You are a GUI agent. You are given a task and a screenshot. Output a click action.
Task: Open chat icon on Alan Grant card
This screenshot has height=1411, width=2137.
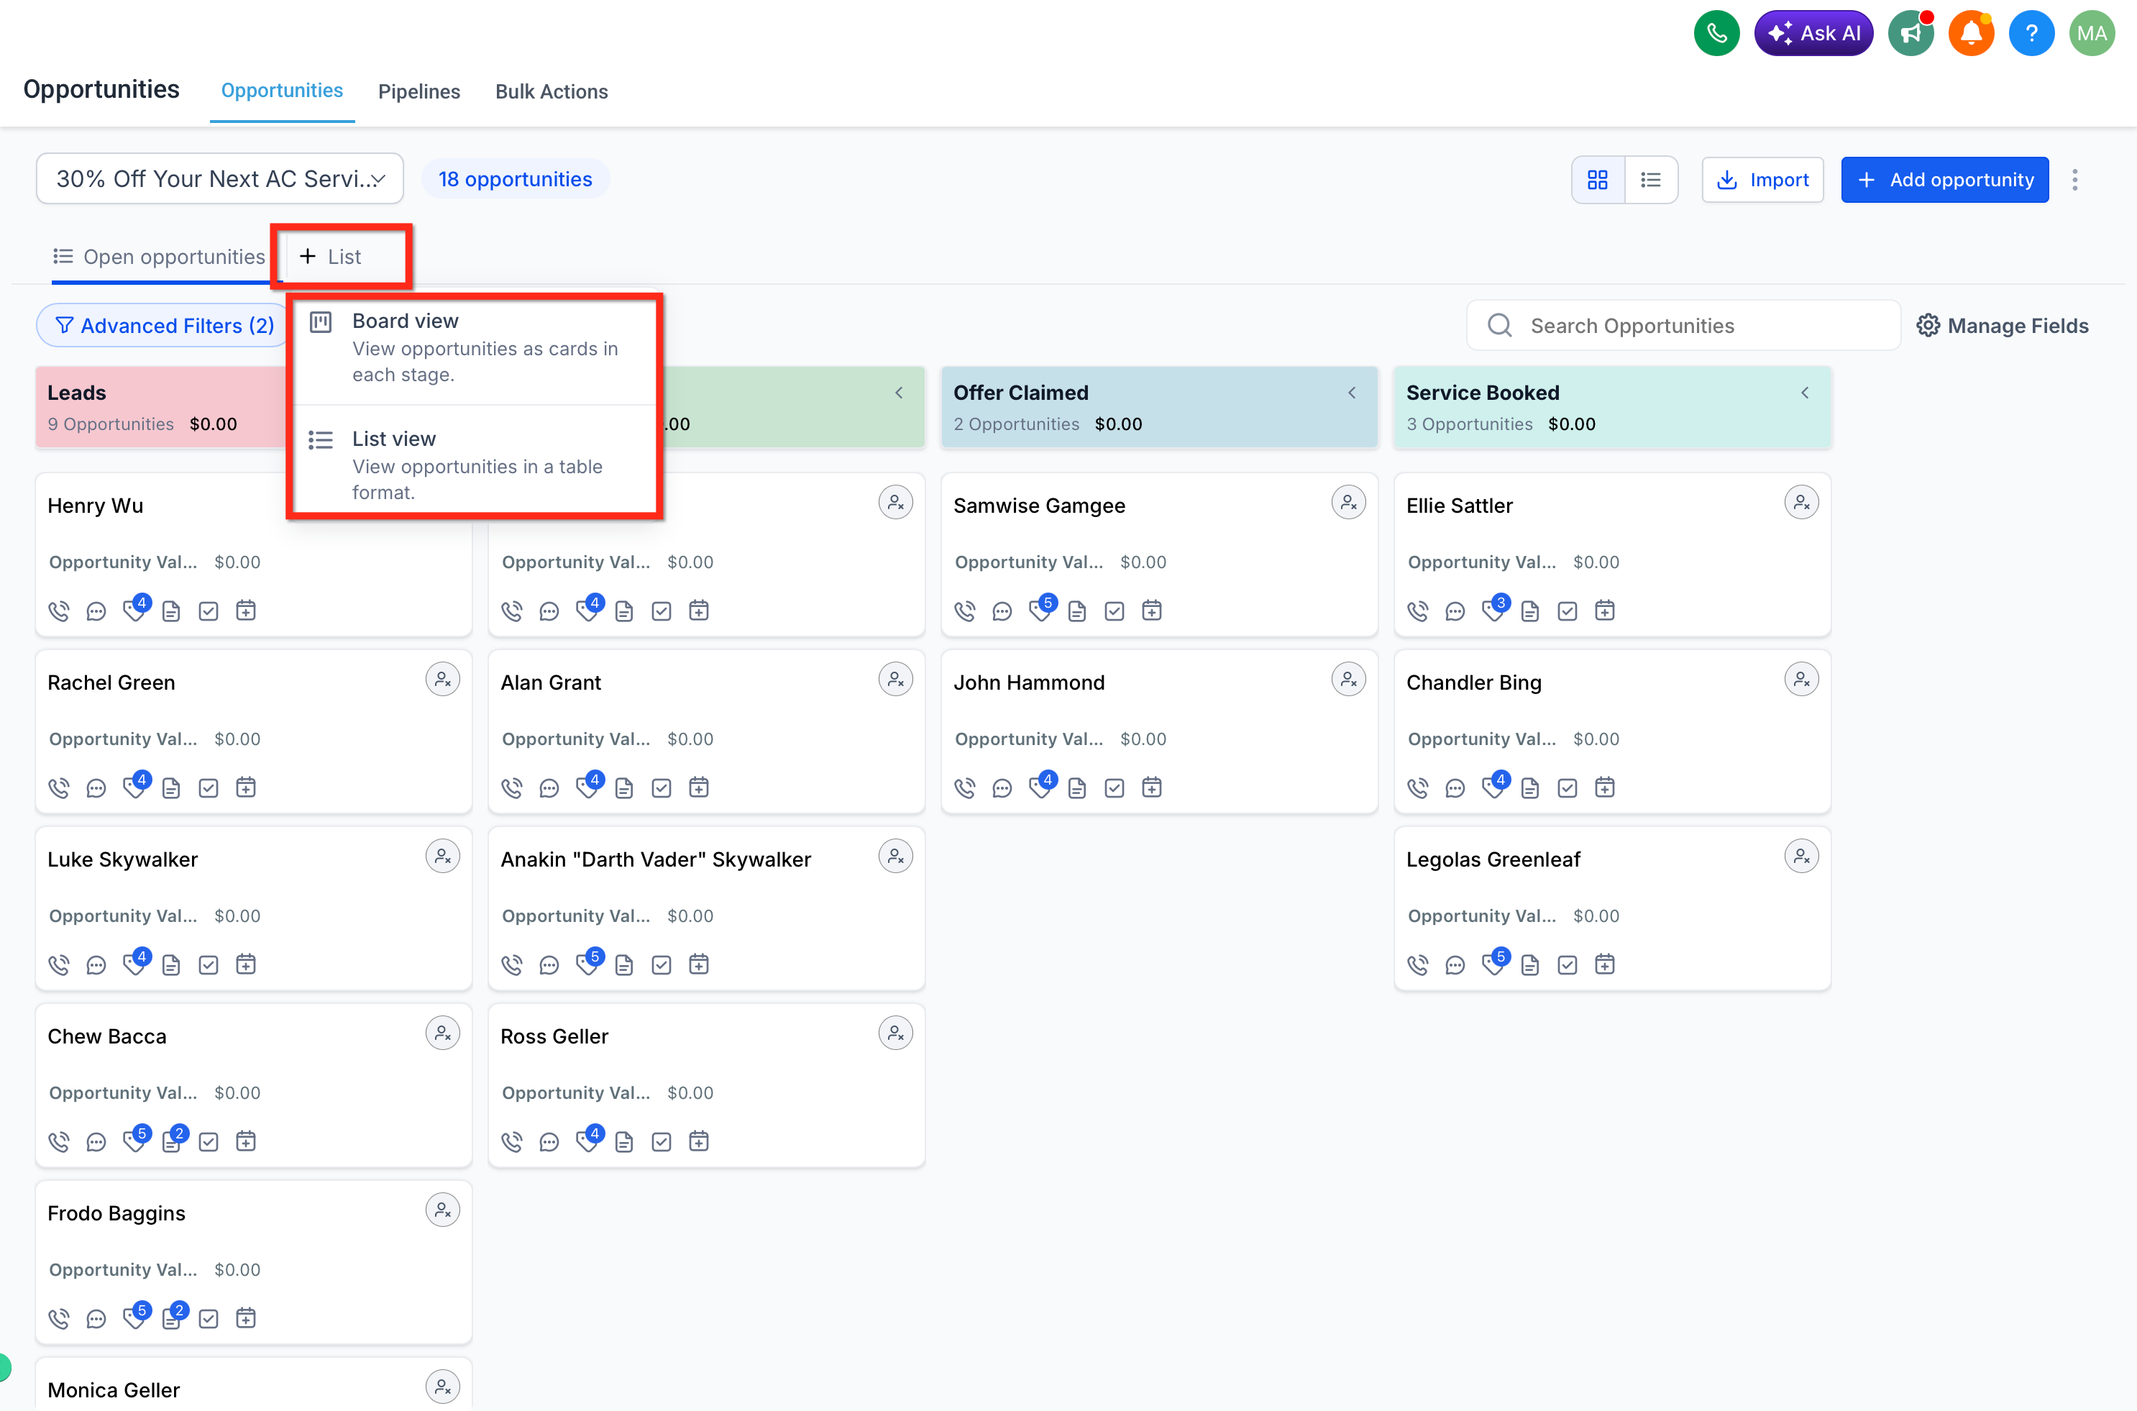[x=549, y=788]
